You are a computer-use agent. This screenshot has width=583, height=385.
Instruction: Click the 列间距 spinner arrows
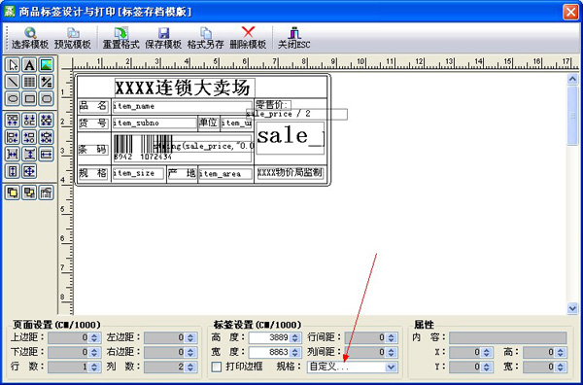[391, 352]
